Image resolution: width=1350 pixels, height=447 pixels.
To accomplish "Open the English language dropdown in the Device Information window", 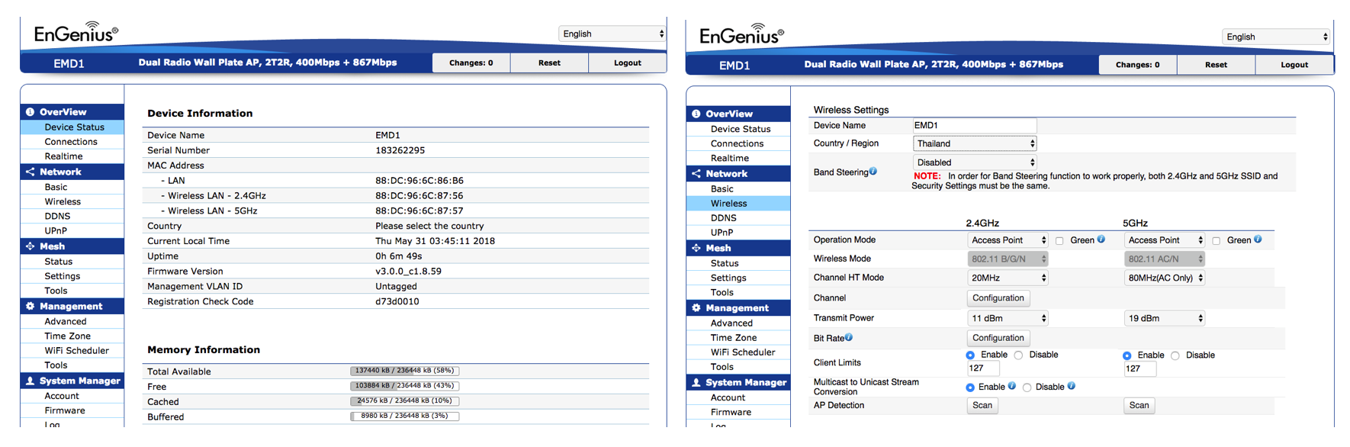I will coord(612,34).
